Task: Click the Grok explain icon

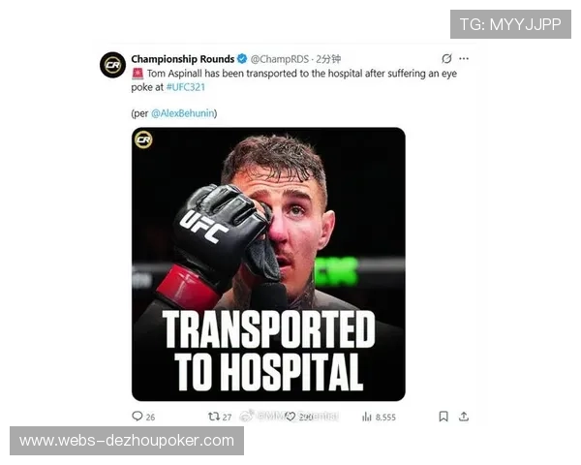Action: 446,58
